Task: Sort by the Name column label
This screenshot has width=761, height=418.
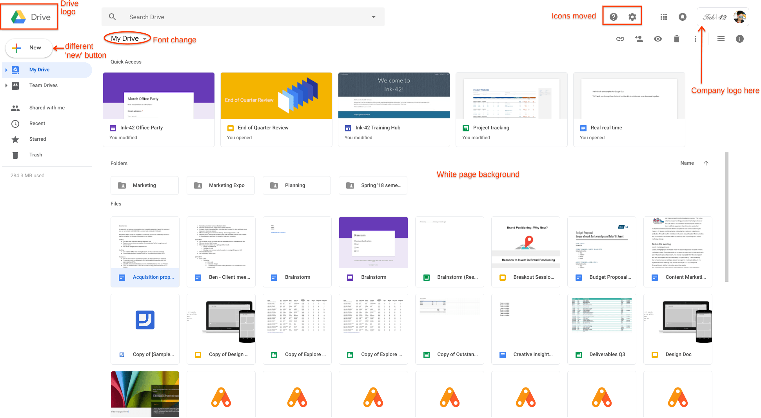Action: (x=687, y=163)
